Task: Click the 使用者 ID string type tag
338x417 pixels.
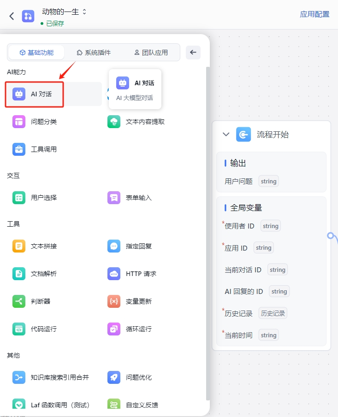Action: [x=270, y=226]
